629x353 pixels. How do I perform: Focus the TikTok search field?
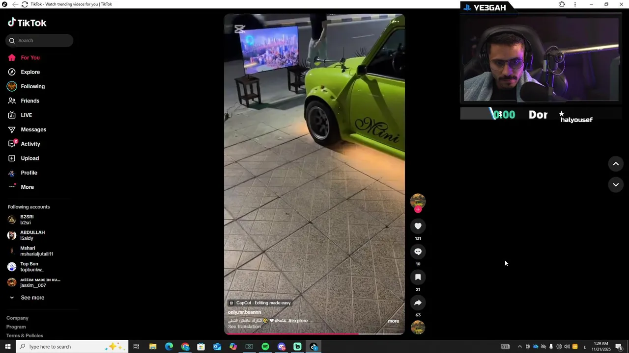click(x=39, y=41)
